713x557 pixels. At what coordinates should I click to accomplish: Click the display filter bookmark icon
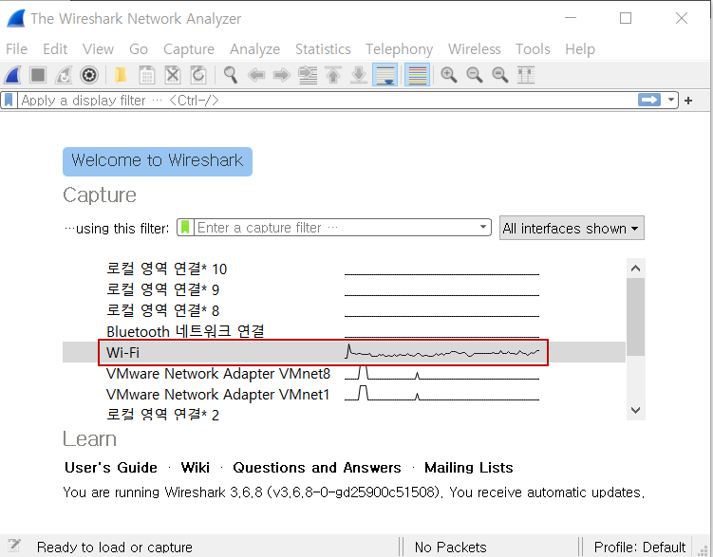pos(9,100)
